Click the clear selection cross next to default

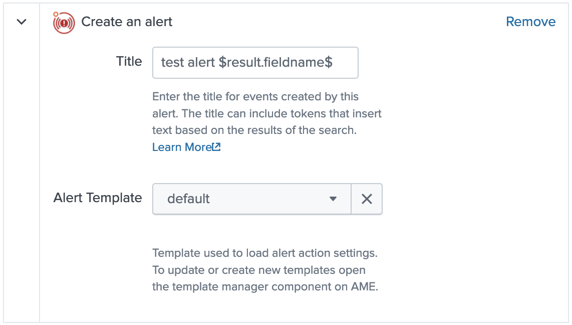coord(367,199)
